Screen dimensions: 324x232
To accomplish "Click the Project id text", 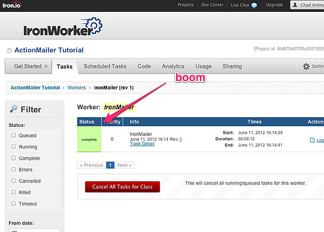I will 289,49.
